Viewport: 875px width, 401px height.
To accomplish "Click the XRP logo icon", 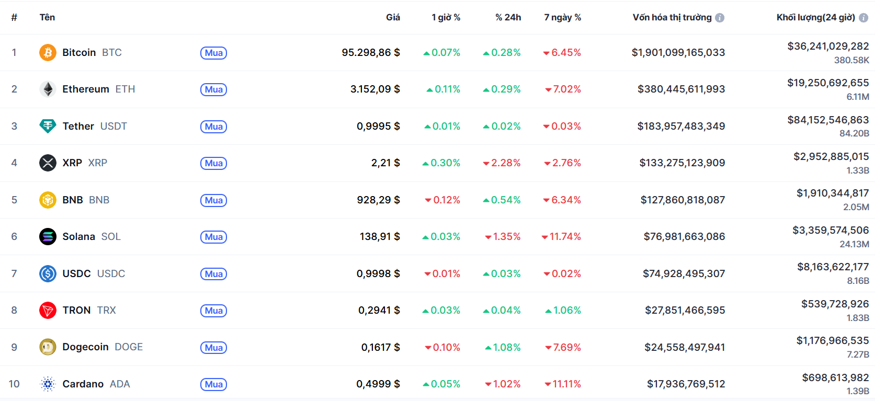I will point(48,163).
